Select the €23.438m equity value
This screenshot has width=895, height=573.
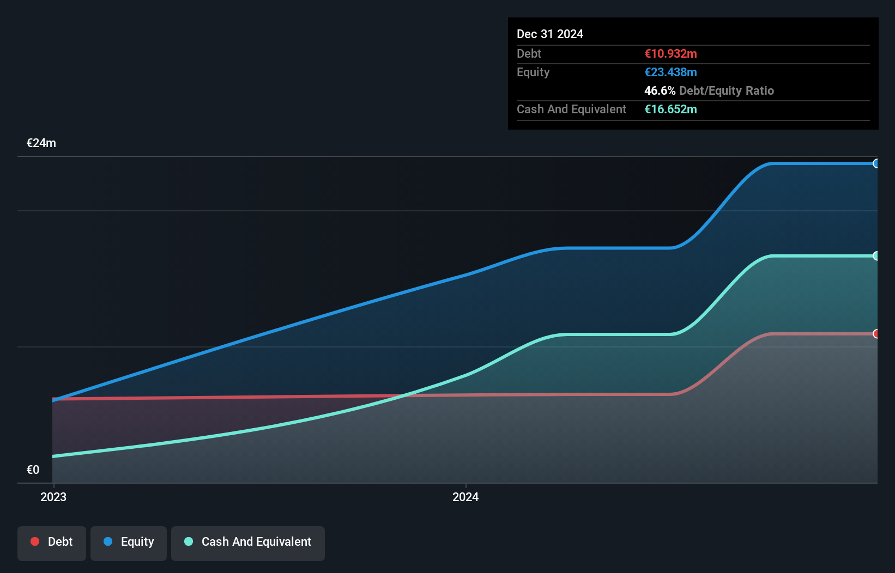click(x=670, y=72)
